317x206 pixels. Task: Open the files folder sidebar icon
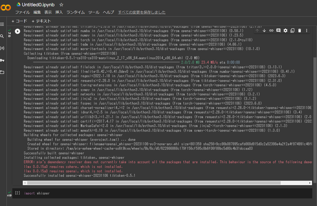click(2, 72)
